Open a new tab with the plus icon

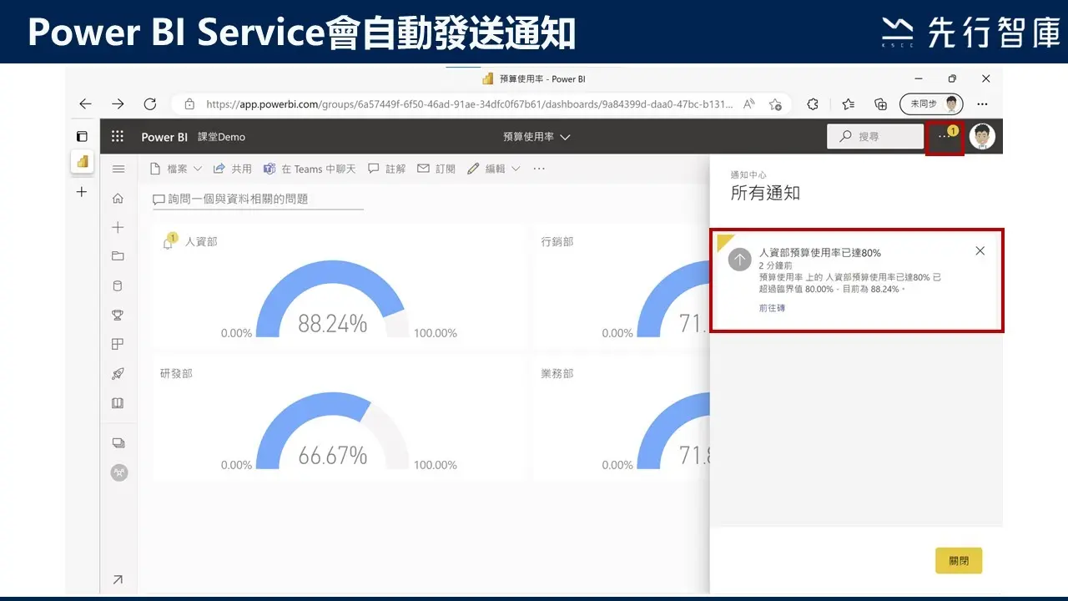pos(82,192)
